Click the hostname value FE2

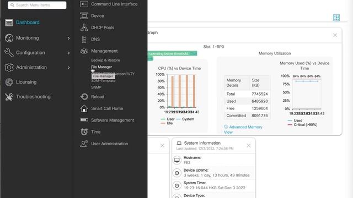187,163
